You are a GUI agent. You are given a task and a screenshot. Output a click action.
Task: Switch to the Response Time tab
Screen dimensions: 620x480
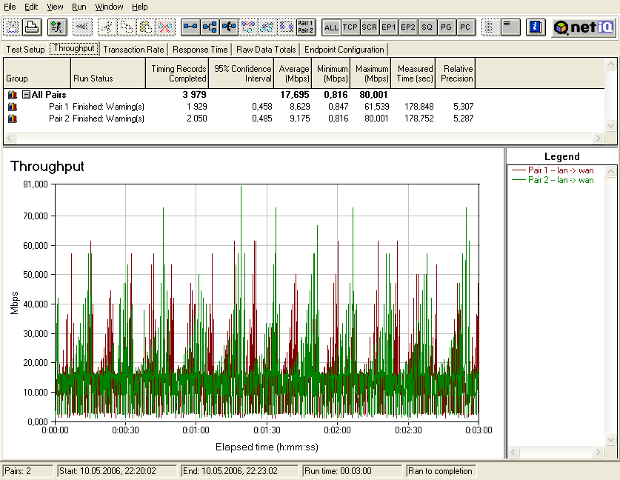(x=200, y=50)
